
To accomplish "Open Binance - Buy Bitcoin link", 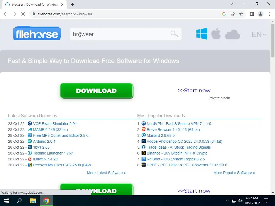I will (177, 153).
